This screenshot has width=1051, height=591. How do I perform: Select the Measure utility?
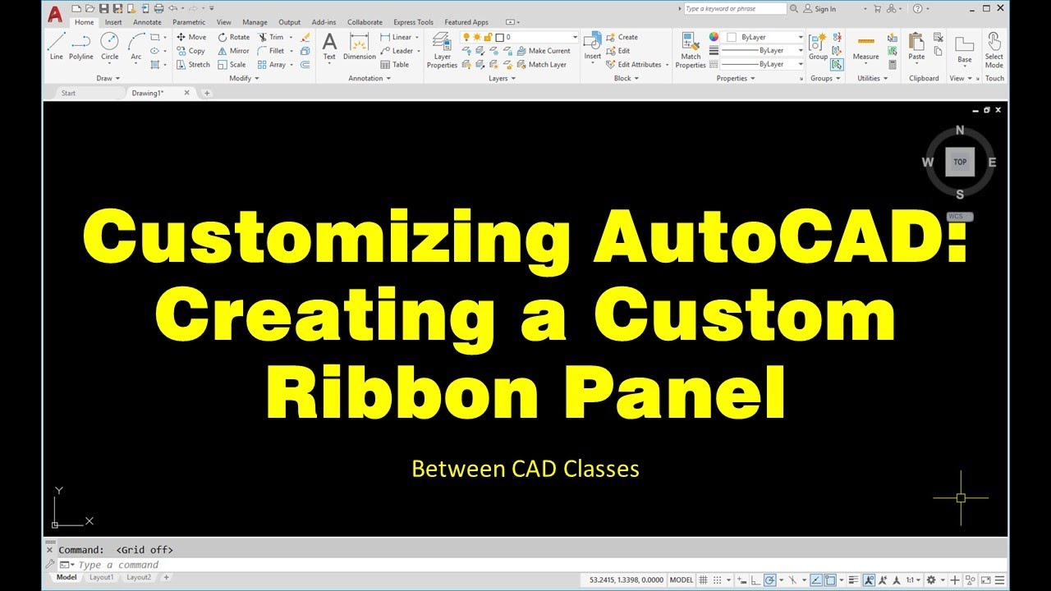865,48
